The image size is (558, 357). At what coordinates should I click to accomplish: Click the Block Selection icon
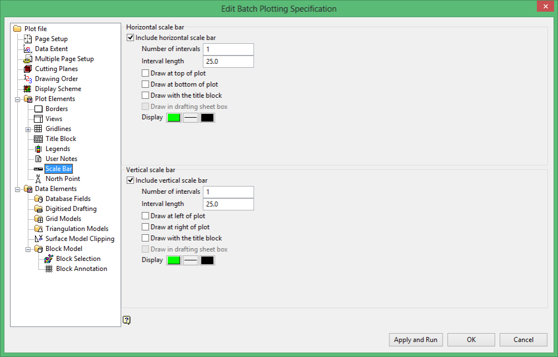(49, 259)
